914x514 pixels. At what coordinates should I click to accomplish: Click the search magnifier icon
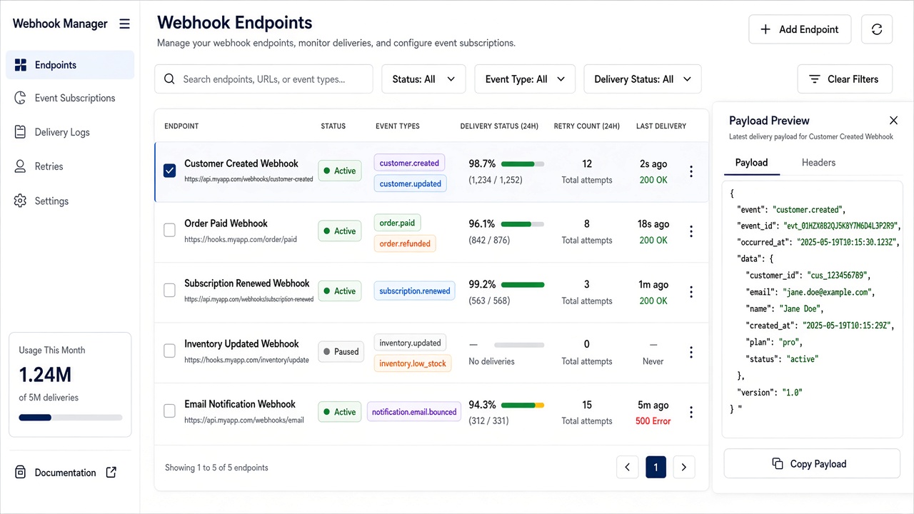[x=169, y=79]
